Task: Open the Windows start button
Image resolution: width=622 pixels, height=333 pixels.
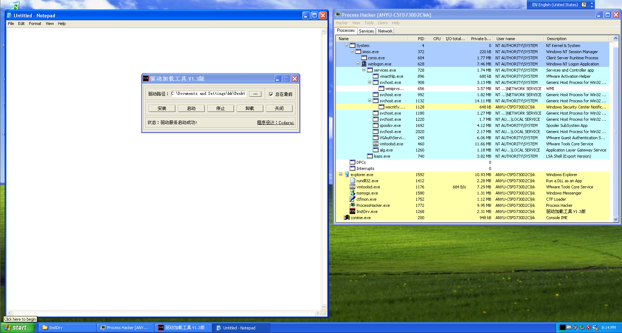Action: point(17,328)
